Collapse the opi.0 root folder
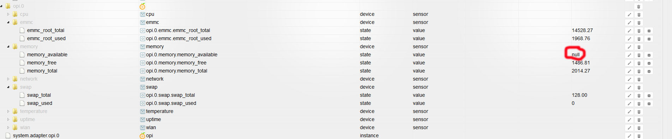The image size is (672, 139). [x=2, y=6]
